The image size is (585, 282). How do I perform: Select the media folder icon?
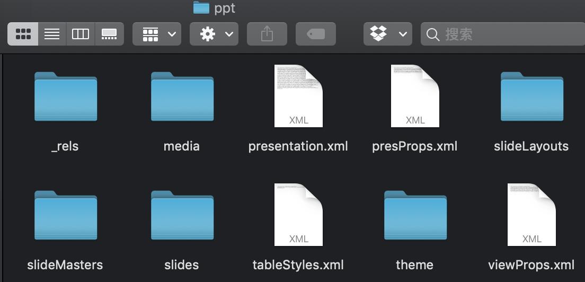pyautogui.click(x=182, y=96)
